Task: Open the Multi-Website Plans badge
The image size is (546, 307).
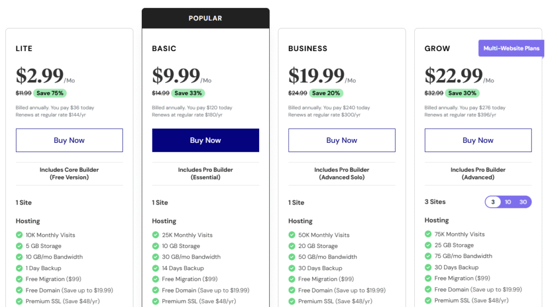Action: point(511,48)
